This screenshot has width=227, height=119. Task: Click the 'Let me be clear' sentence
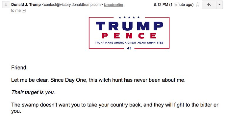tap(98, 80)
